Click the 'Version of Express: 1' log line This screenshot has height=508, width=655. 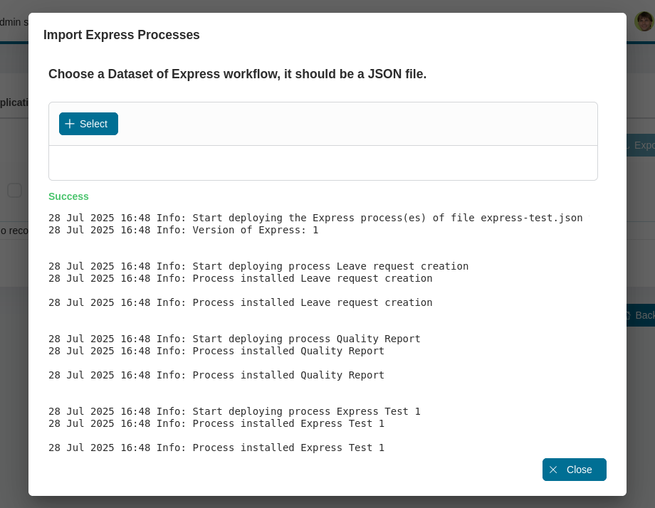pos(183,230)
